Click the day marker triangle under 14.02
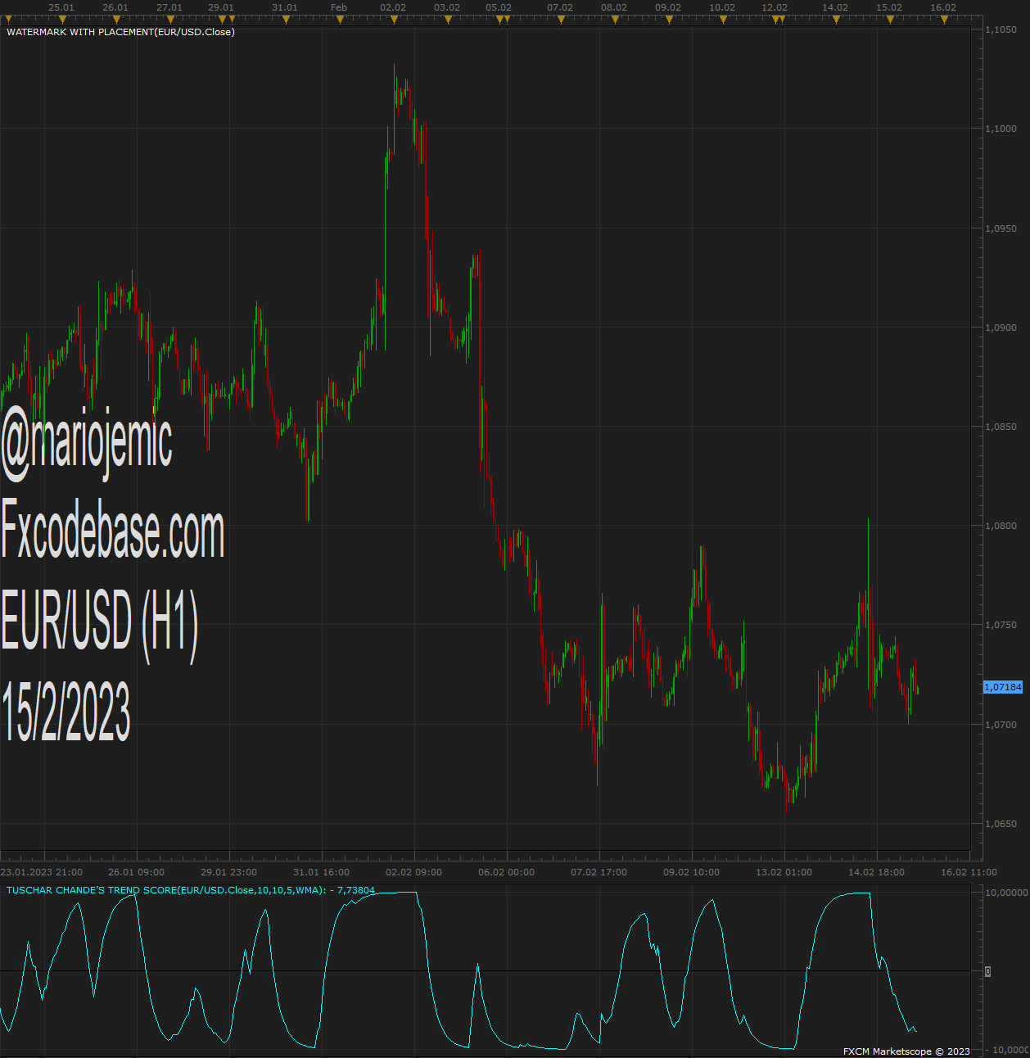This screenshot has height=1058, width=1030. click(836, 20)
